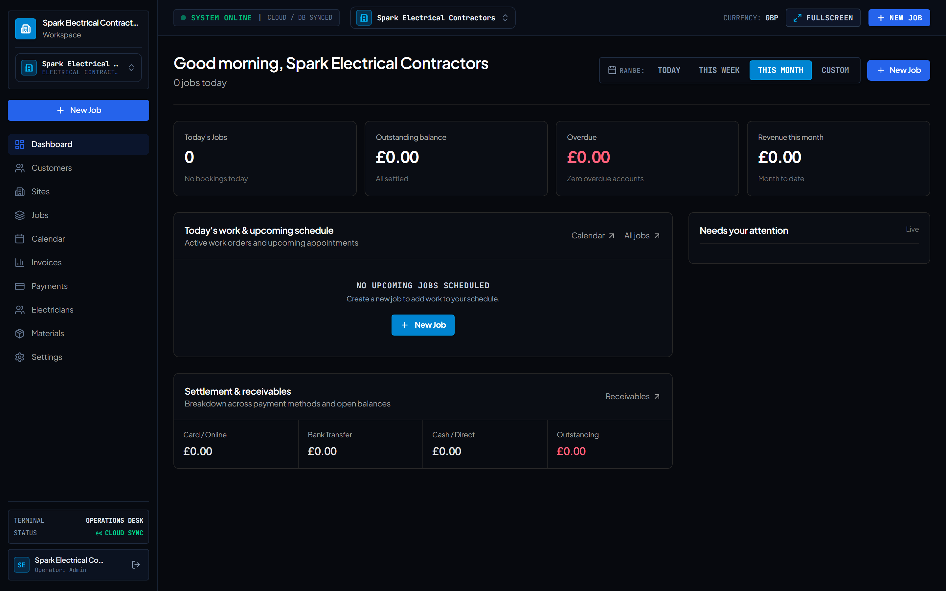Click the Customers people icon
946x591 pixels.
(x=20, y=168)
